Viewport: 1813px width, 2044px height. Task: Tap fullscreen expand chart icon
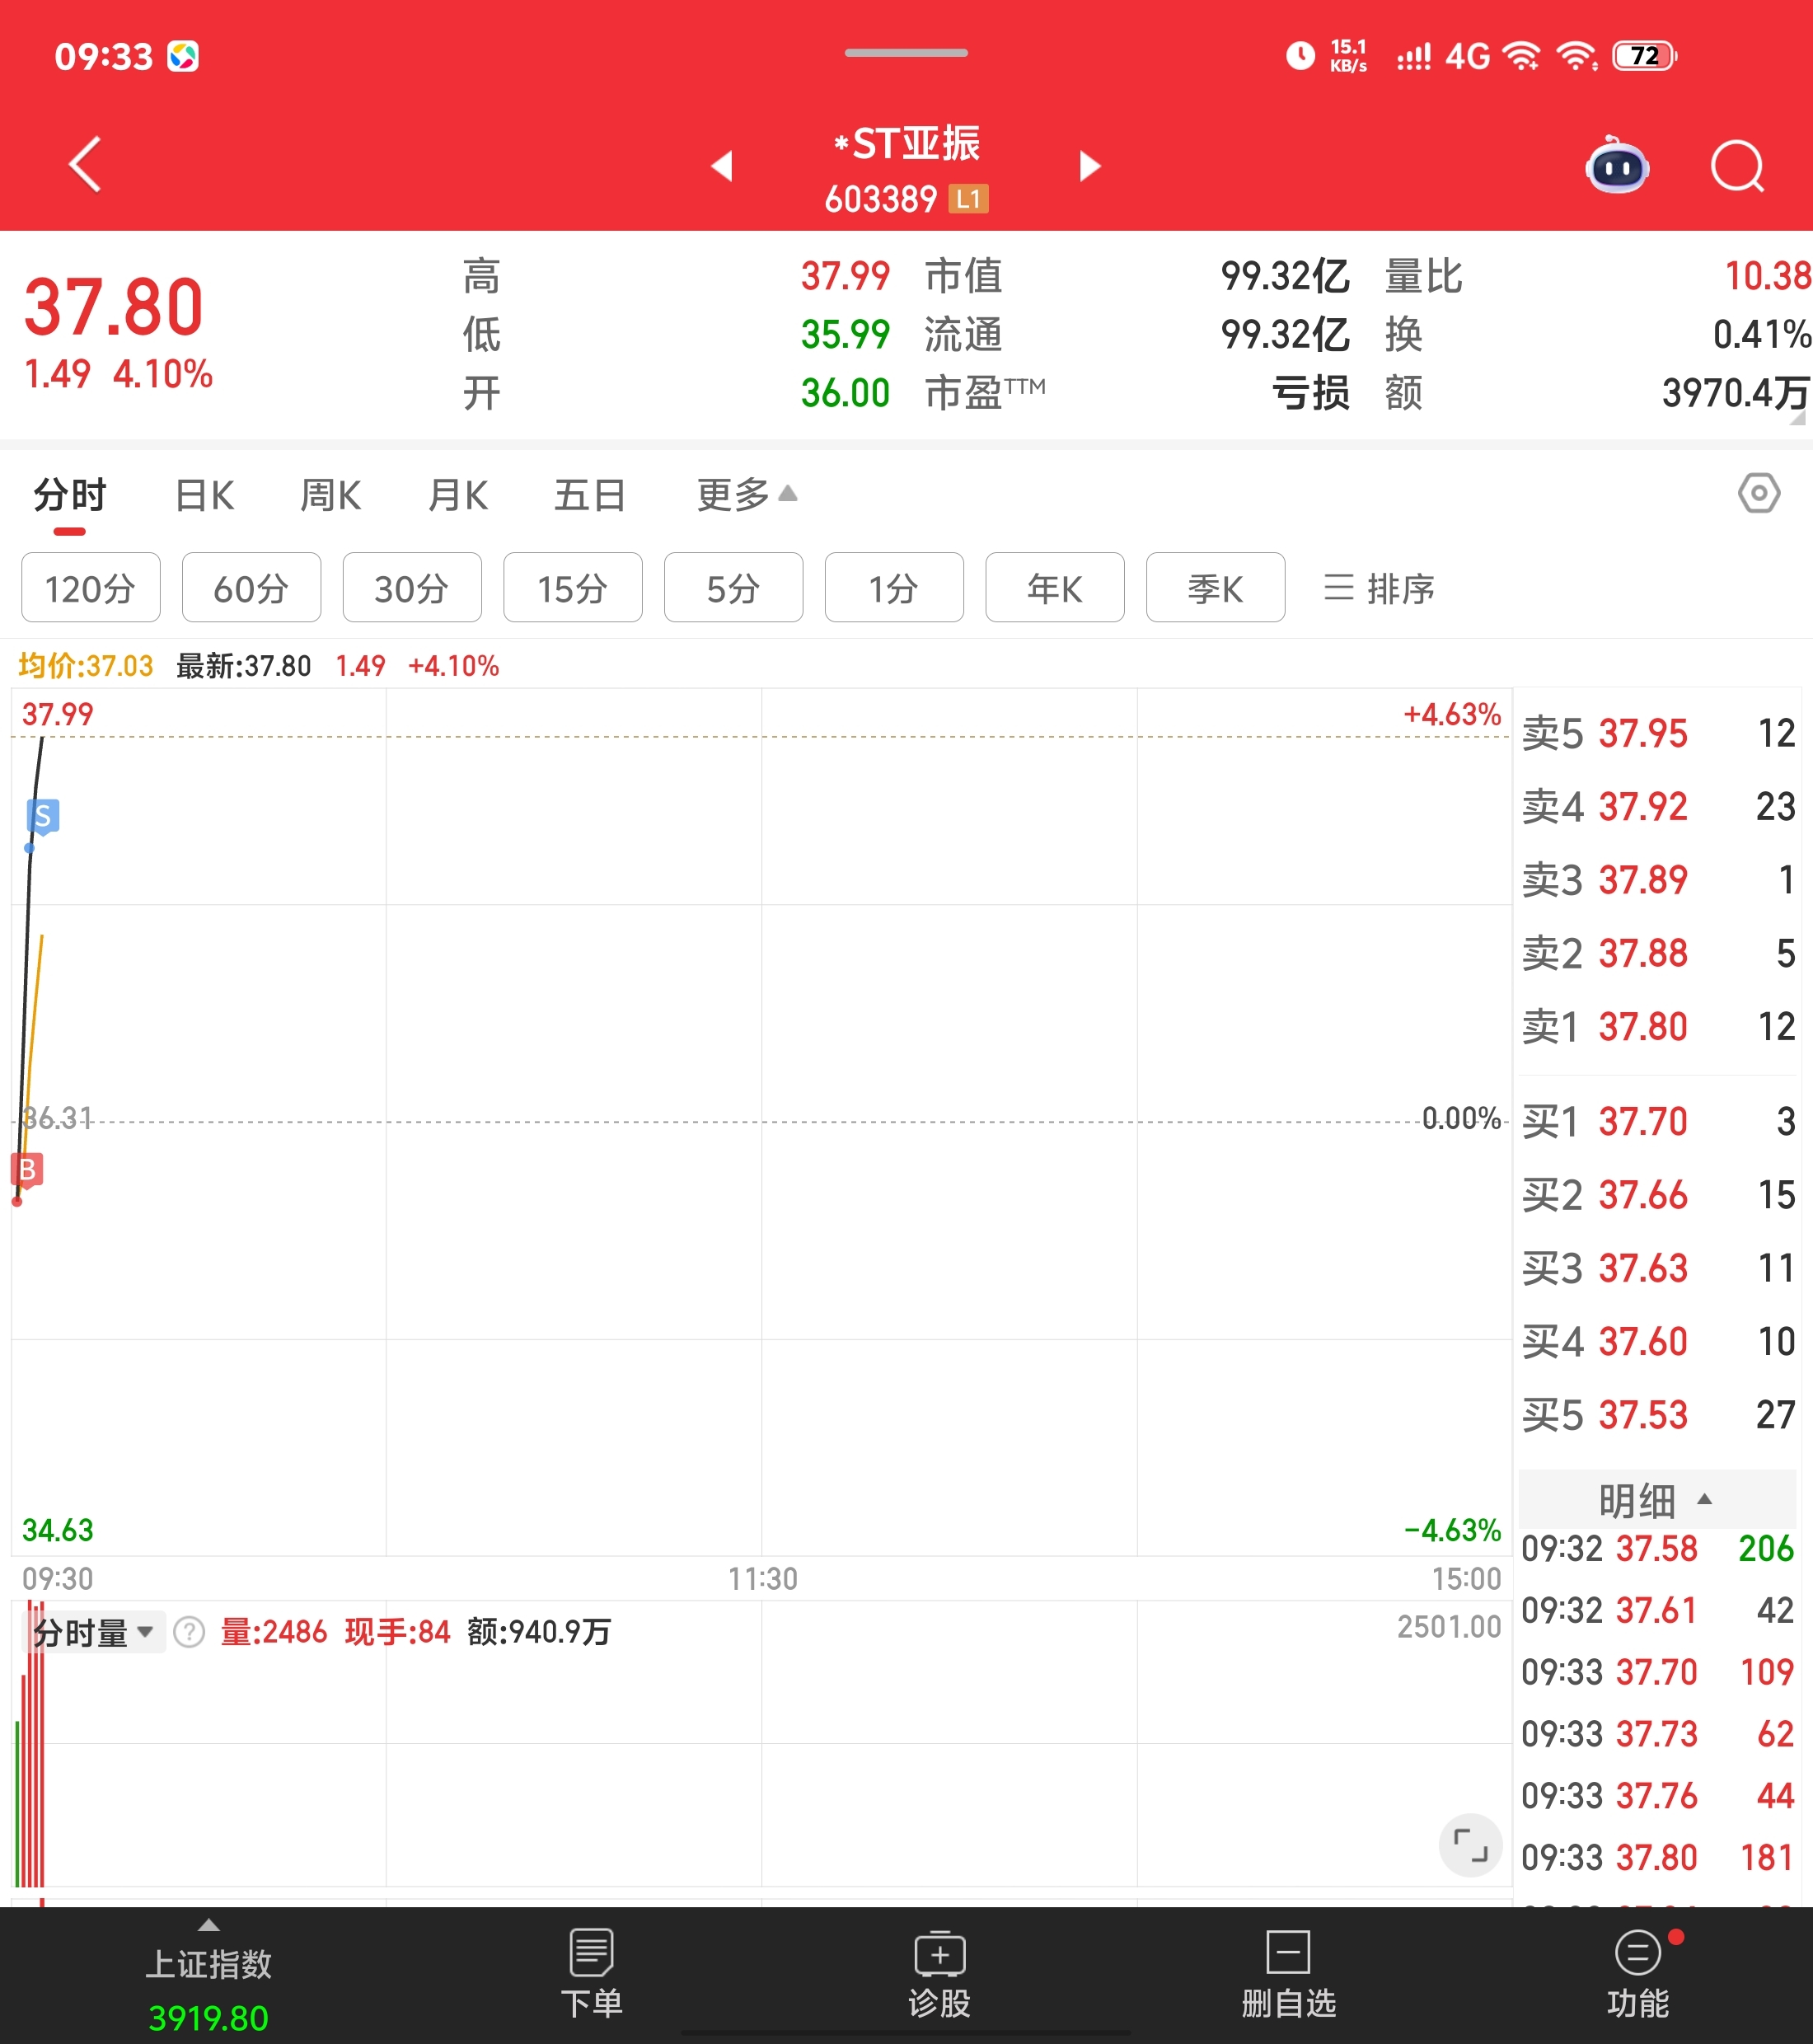(x=1469, y=1845)
